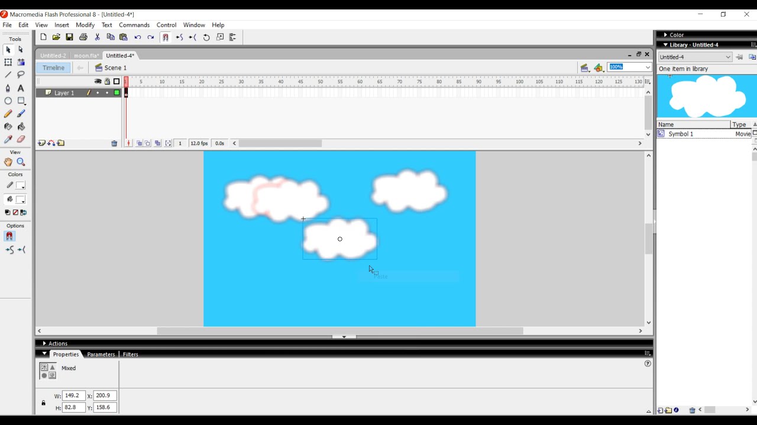757x425 pixels.
Task: Select the Hand tool
Action: (8, 162)
